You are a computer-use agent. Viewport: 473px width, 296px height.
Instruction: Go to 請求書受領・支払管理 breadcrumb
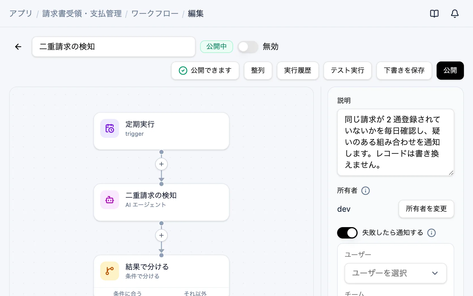82,13
